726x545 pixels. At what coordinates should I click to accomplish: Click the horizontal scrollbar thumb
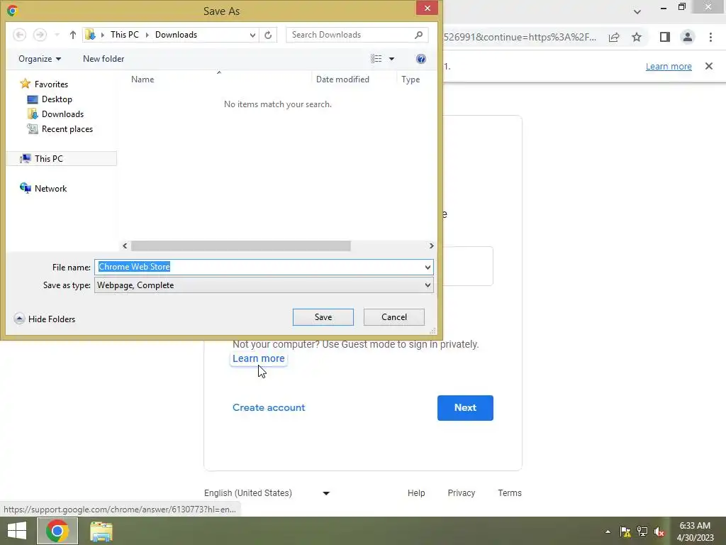point(241,246)
